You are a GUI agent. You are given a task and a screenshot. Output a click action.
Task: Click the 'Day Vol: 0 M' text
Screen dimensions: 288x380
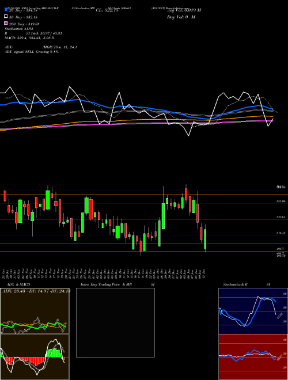click(x=181, y=17)
